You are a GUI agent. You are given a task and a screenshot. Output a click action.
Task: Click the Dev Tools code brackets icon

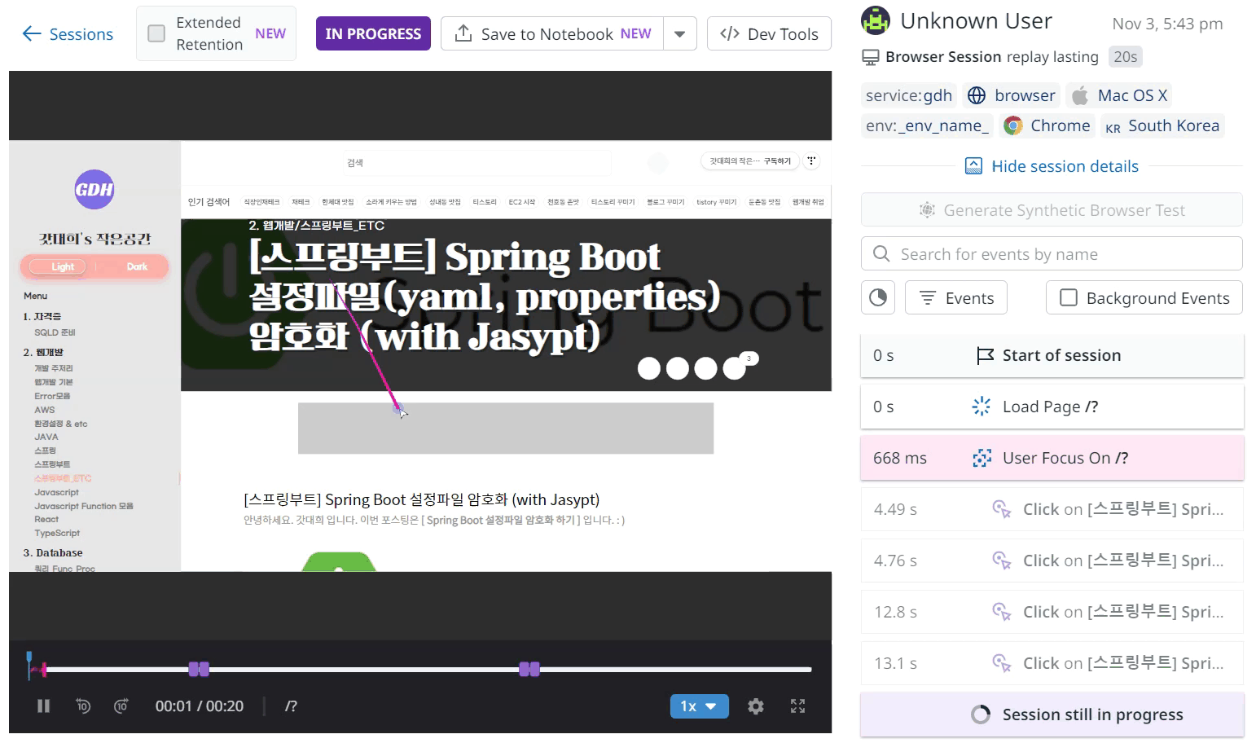click(730, 33)
